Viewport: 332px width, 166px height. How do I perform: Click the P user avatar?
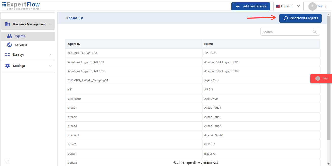pyautogui.click(x=312, y=6)
